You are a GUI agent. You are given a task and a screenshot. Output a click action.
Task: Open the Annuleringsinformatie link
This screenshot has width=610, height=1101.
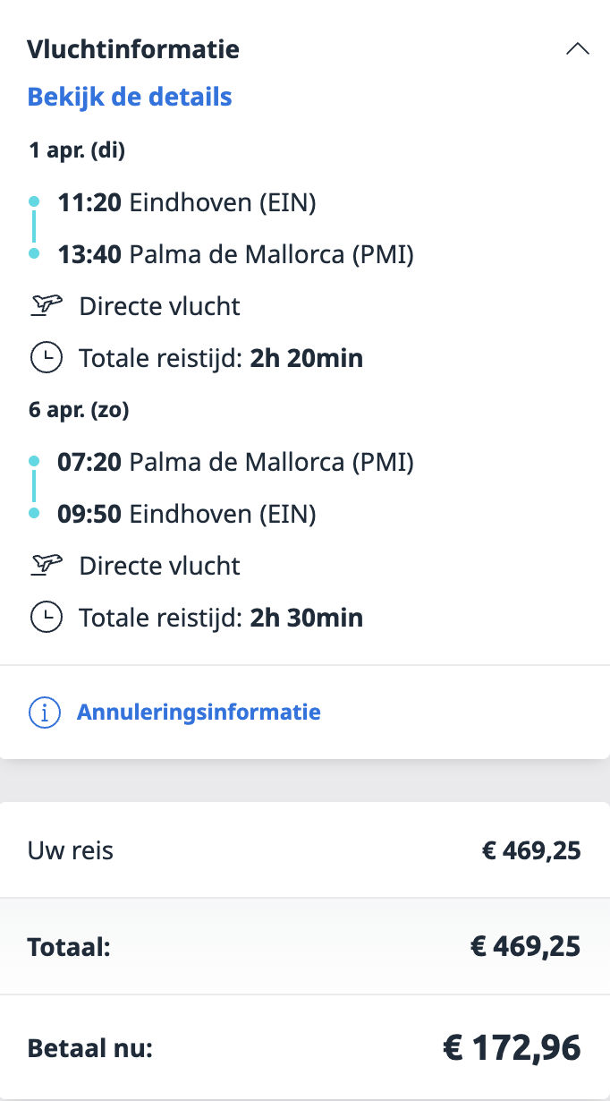[199, 713]
